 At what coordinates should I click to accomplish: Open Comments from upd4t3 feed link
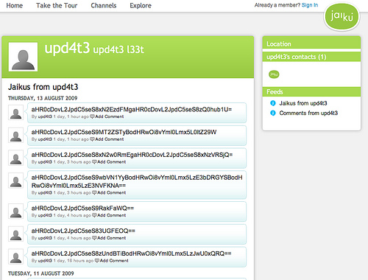click(308, 113)
